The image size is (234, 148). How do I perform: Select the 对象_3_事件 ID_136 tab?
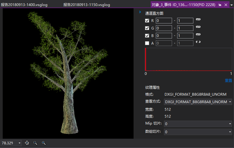point(183,5)
